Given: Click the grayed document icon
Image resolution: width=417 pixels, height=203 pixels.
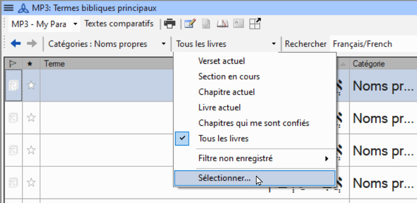Looking at the screenshot, I should pos(206,24).
